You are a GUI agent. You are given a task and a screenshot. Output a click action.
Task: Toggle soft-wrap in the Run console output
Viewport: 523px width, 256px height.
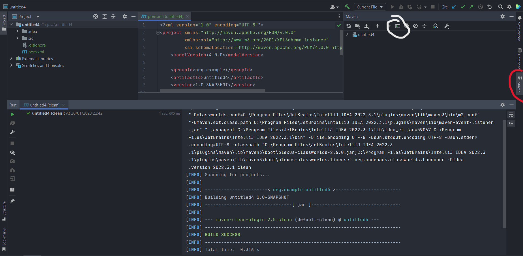[x=511, y=115]
